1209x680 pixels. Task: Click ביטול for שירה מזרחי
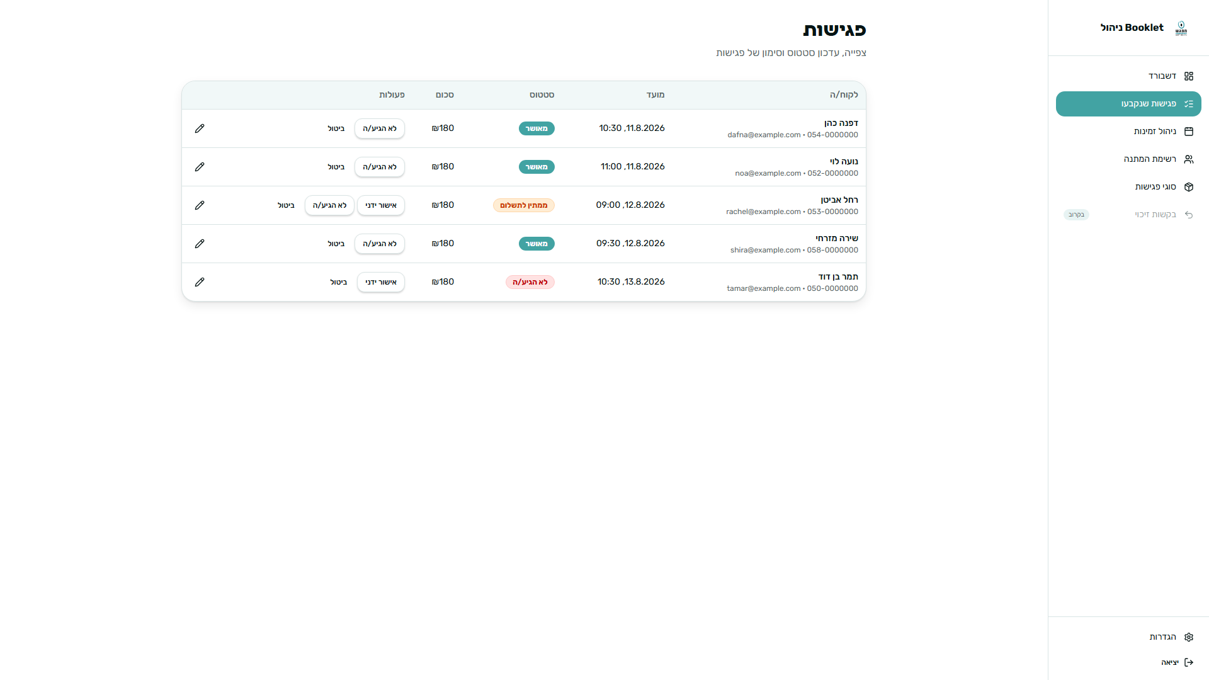pos(336,244)
